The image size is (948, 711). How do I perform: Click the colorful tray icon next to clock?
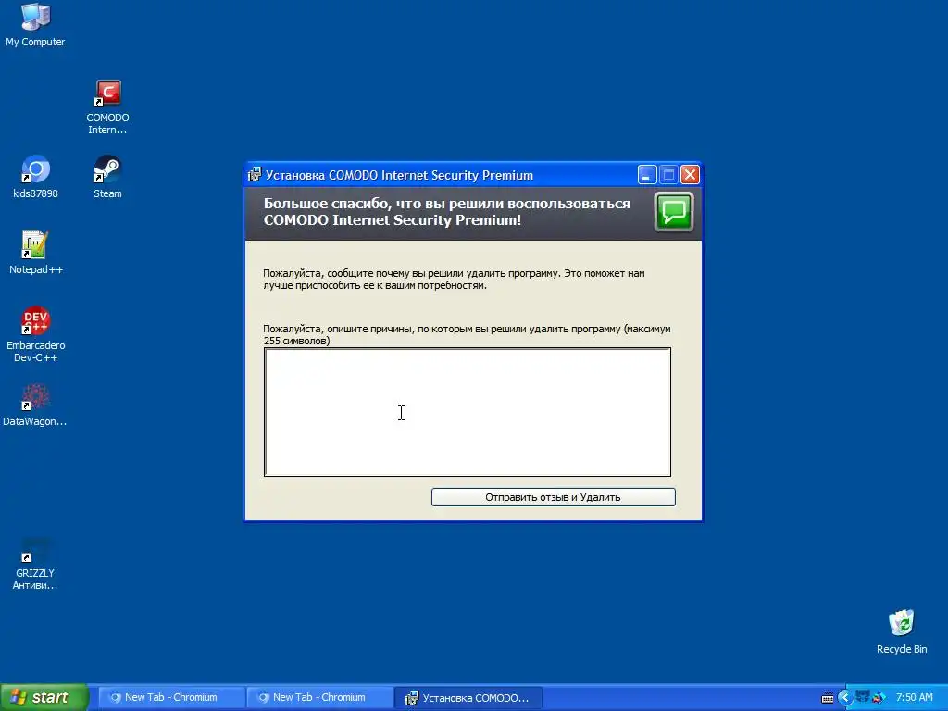[x=879, y=698]
